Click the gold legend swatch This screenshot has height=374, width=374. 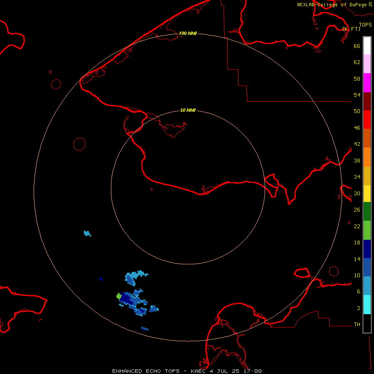pos(367,175)
